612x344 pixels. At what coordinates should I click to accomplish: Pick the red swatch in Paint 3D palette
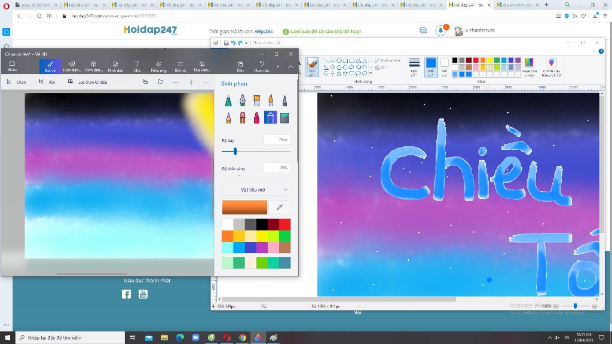[284, 225]
